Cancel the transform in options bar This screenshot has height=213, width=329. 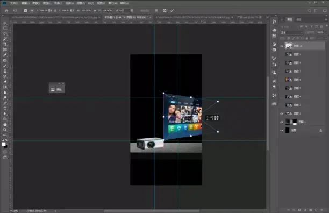(x=164, y=11)
